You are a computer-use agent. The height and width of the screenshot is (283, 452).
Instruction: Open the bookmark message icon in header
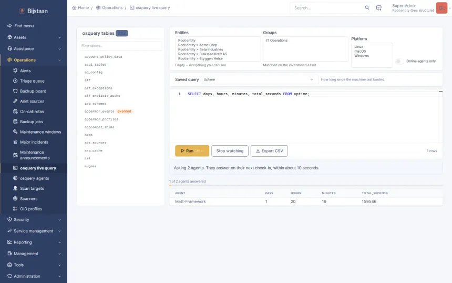point(379,8)
